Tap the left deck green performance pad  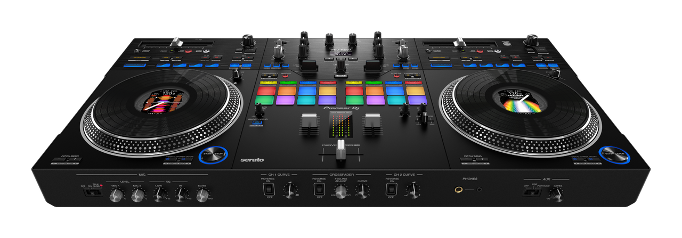tap(265, 100)
